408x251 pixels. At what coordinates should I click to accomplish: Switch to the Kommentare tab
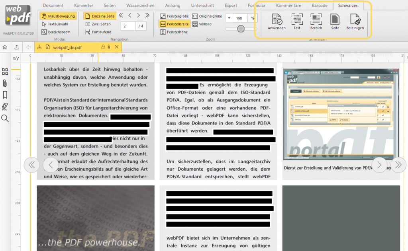tap(289, 6)
